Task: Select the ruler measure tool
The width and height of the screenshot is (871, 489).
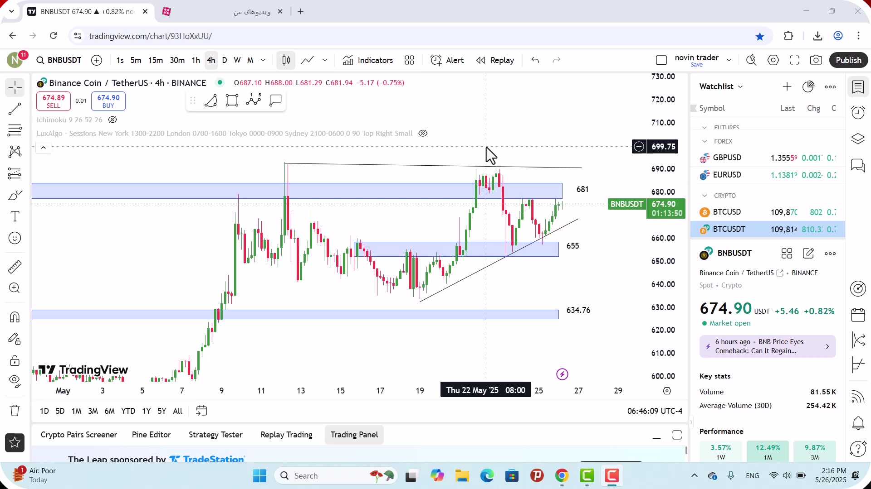Action: point(15,267)
